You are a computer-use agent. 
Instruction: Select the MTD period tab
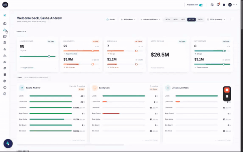click(175, 19)
